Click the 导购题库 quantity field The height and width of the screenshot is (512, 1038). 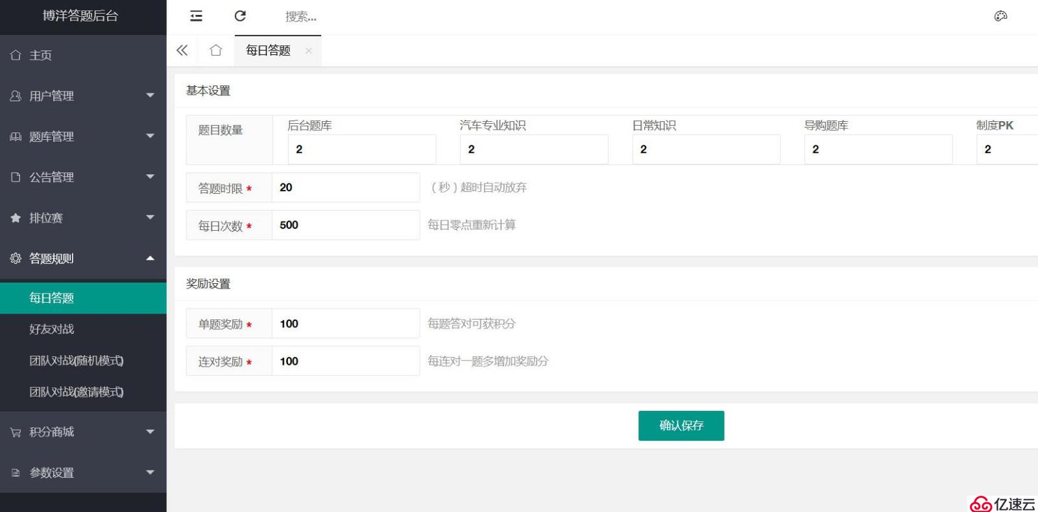point(878,150)
